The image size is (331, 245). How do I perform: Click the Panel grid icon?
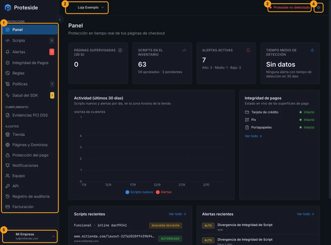8,30
